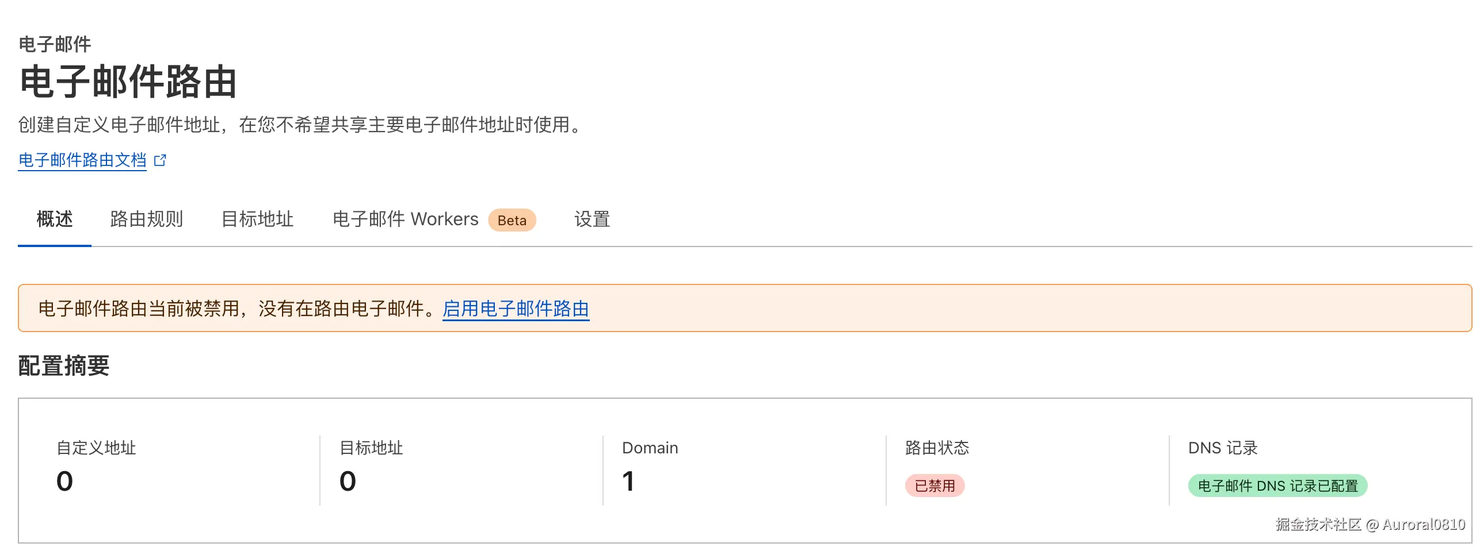Enable email routing via 启用电子邮件路由 link
The height and width of the screenshot is (547, 1480).
(x=516, y=309)
